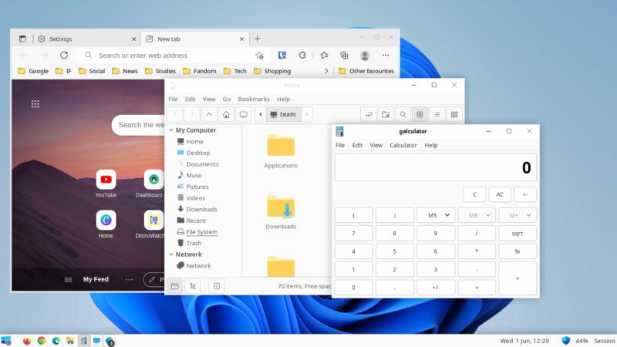The height and width of the screenshot is (347, 617).
Task: Click AC button in calculator
Action: tap(500, 194)
